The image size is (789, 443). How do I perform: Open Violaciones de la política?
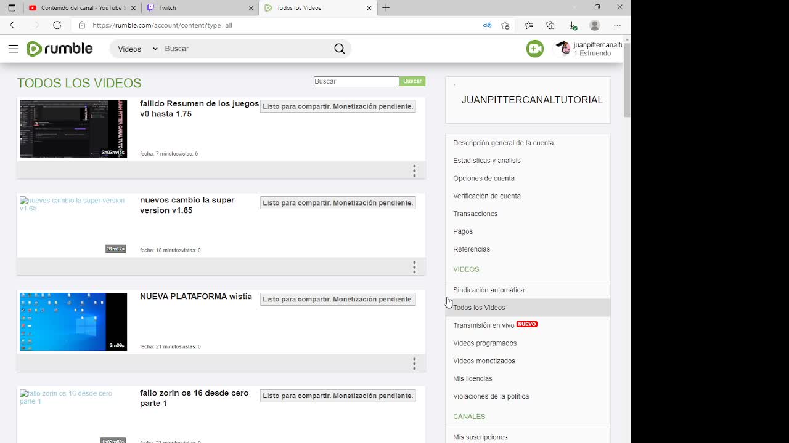pos(491,397)
